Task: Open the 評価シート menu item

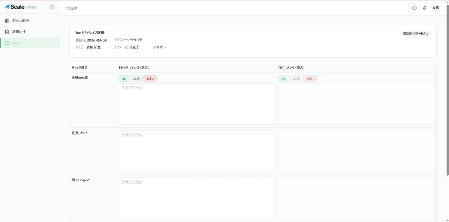Action: (19, 32)
